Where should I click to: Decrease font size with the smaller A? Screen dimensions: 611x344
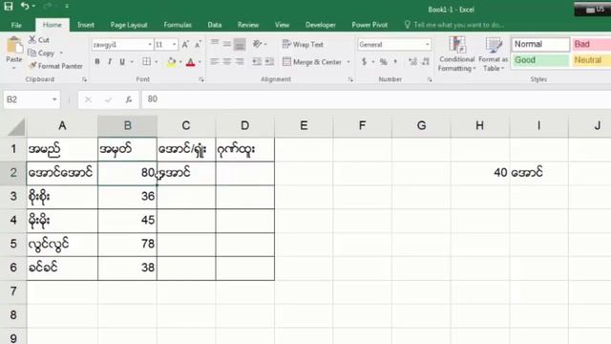click(198, 45)
